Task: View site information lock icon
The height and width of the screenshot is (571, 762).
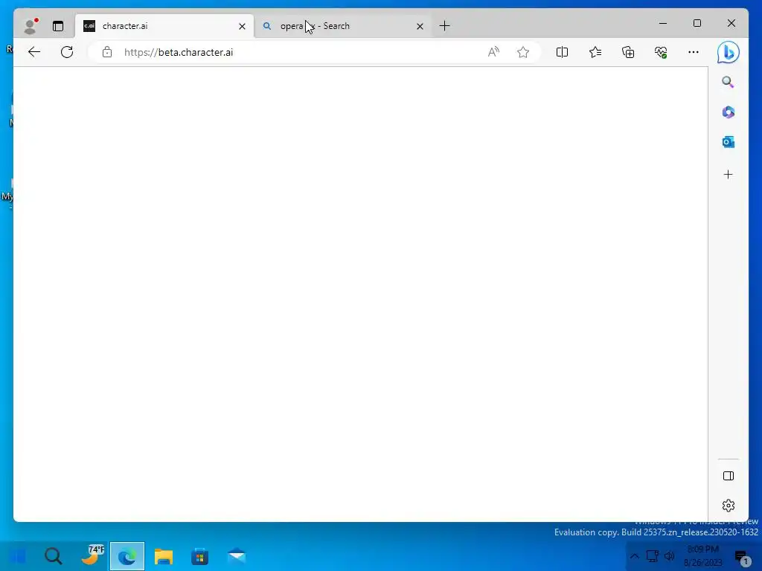Action: click(107, 52)
